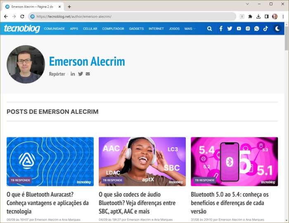Image resolution: width=289 pixels, height=223 pixels.
Task: Send email via author envelope icon
Action: pos(88,74)
